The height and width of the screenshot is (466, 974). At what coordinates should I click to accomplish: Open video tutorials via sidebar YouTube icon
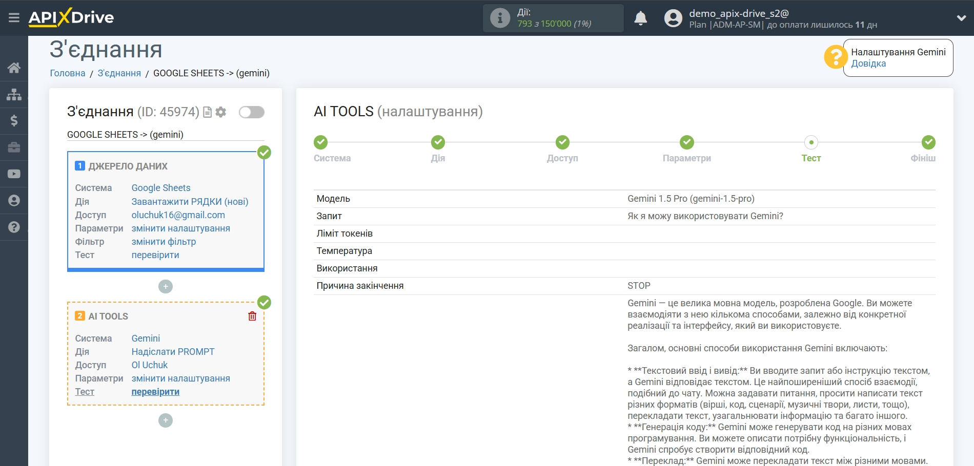click(14, 174)
